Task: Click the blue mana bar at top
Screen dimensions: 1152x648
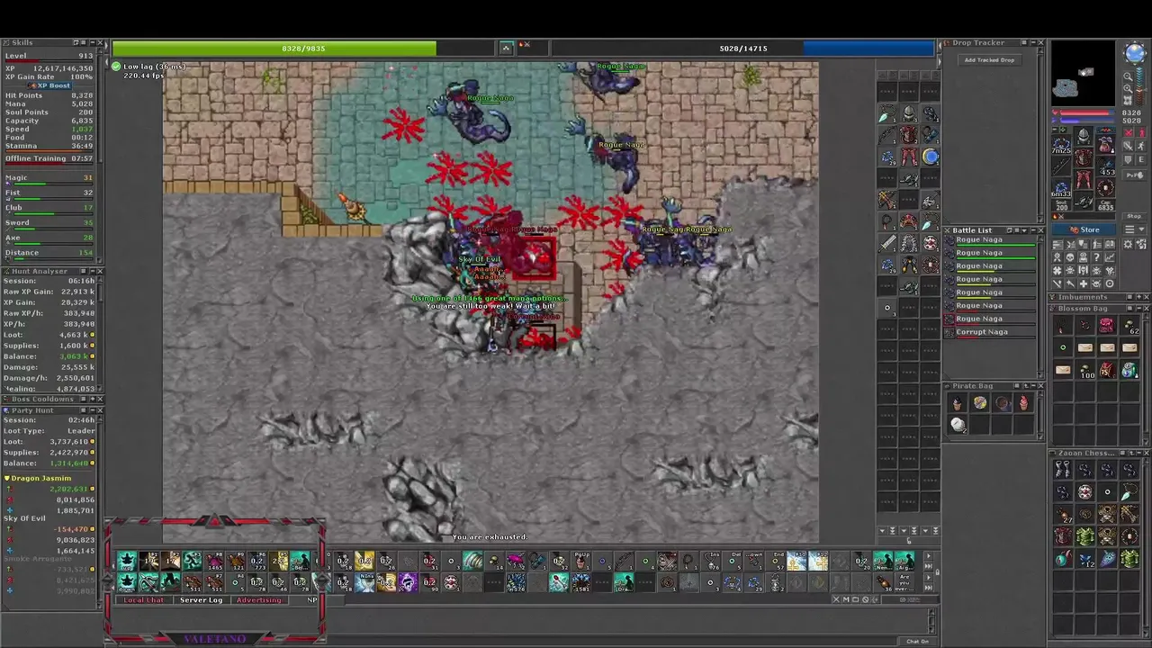Action: coord(742,48)
